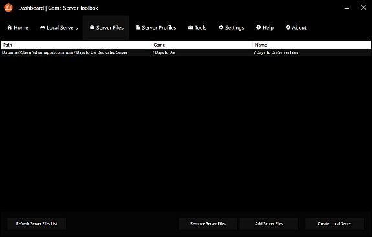Click the gear icon beside Settings
The width and height of the screenshot is (372, 237).
click(x=221, y=28)
